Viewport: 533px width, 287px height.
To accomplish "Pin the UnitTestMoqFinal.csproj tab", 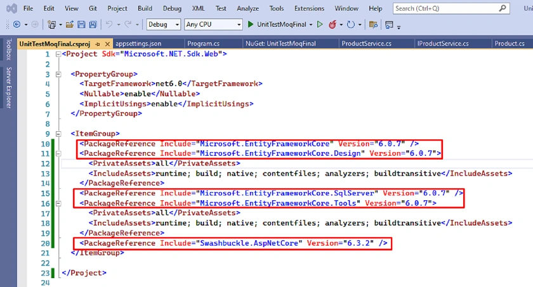I will point(98,44).
